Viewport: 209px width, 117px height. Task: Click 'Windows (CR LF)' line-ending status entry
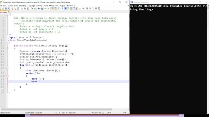point(98,113)
